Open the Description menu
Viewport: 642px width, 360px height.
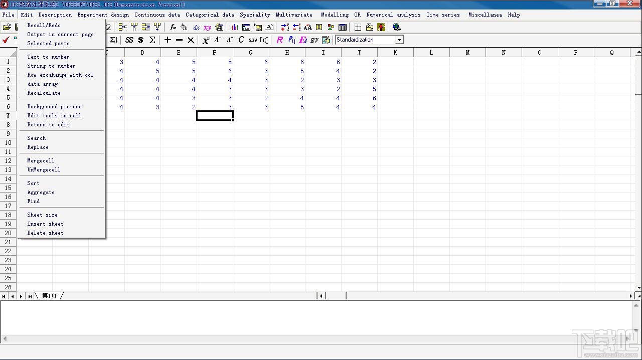click(x=55, y=15)
